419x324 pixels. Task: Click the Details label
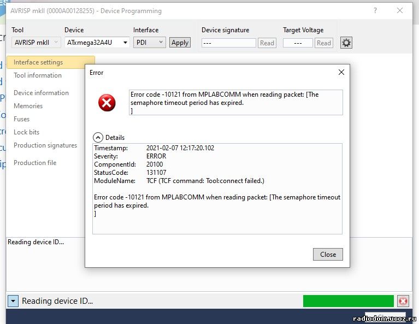pyautogui.click(x=115, y=138)
